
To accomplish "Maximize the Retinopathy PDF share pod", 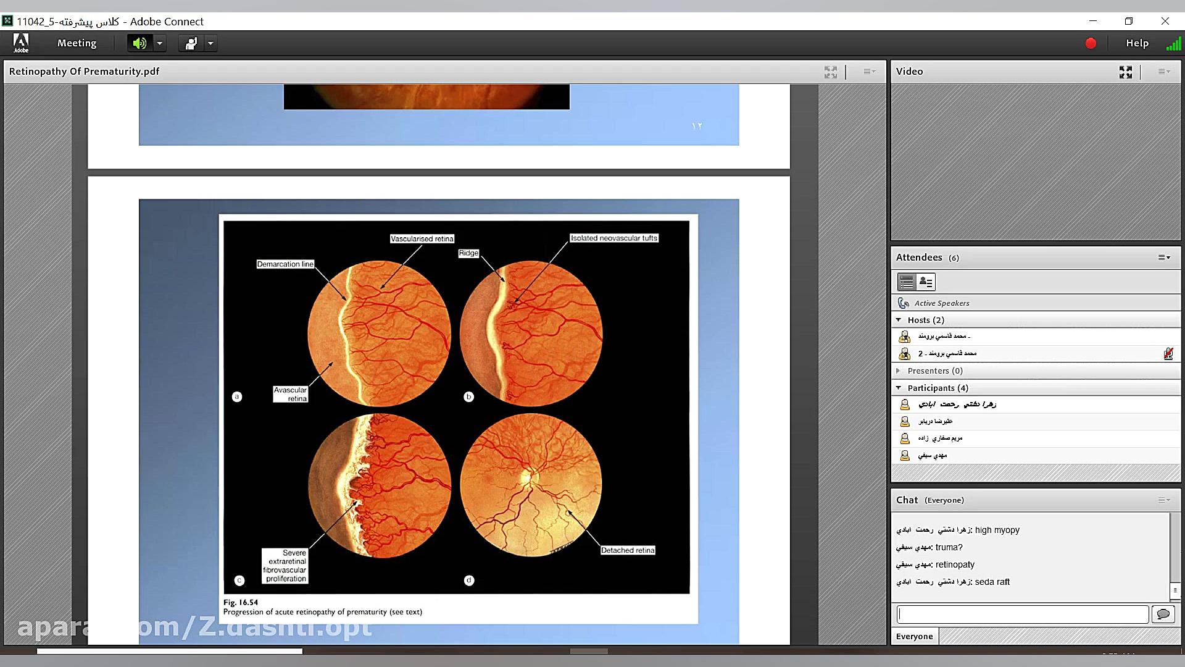I will (x=831, y=72).
